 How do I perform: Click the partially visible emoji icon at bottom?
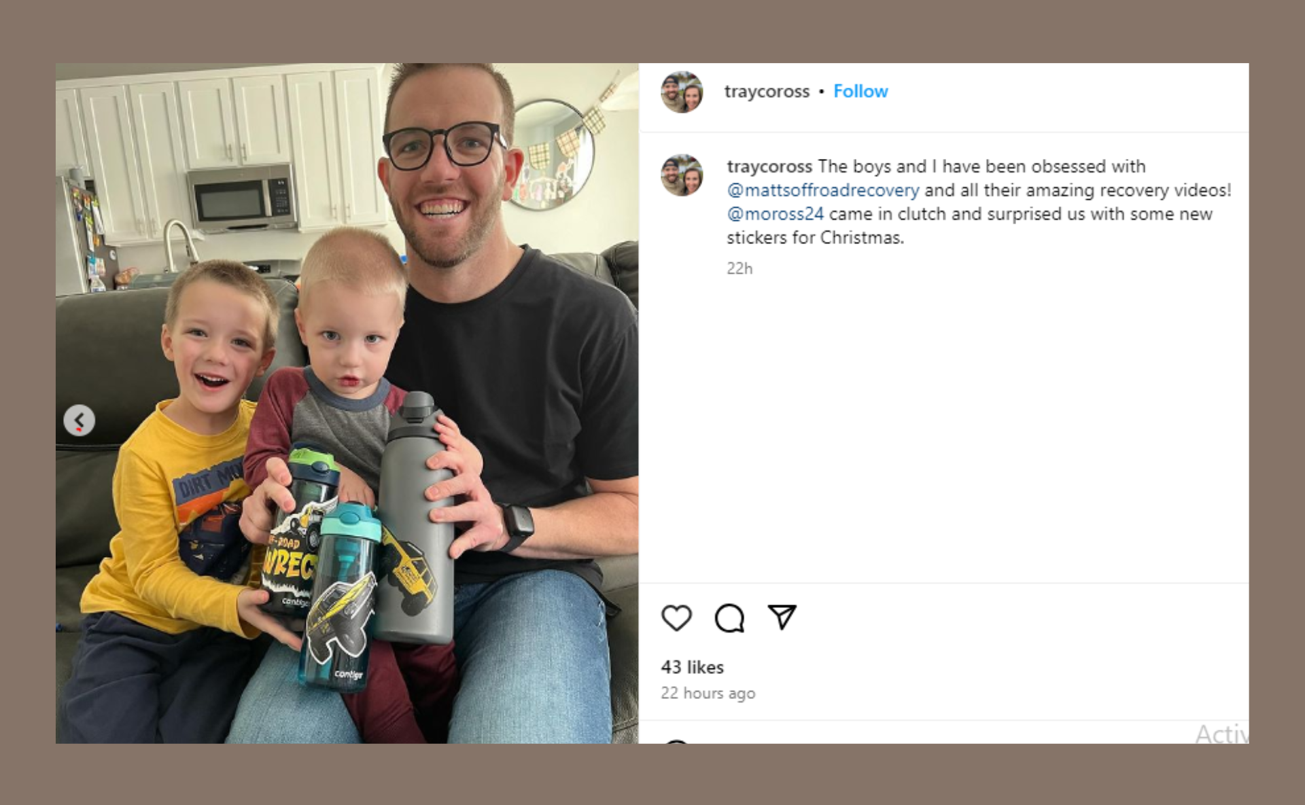[676, 741]
